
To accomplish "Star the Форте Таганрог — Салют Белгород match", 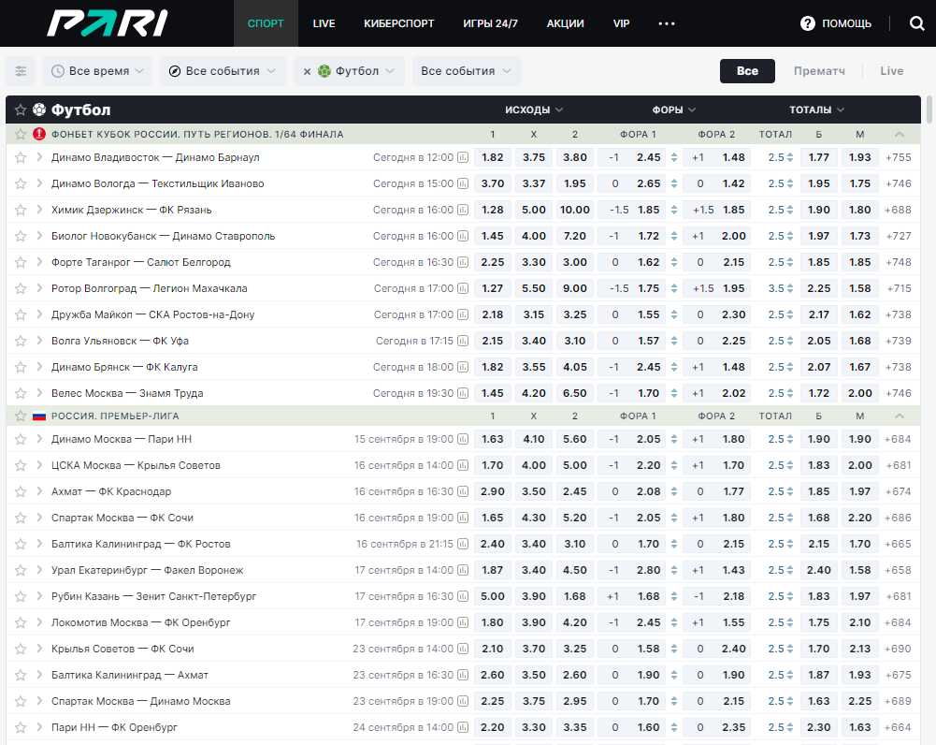I will click(21, 262).
